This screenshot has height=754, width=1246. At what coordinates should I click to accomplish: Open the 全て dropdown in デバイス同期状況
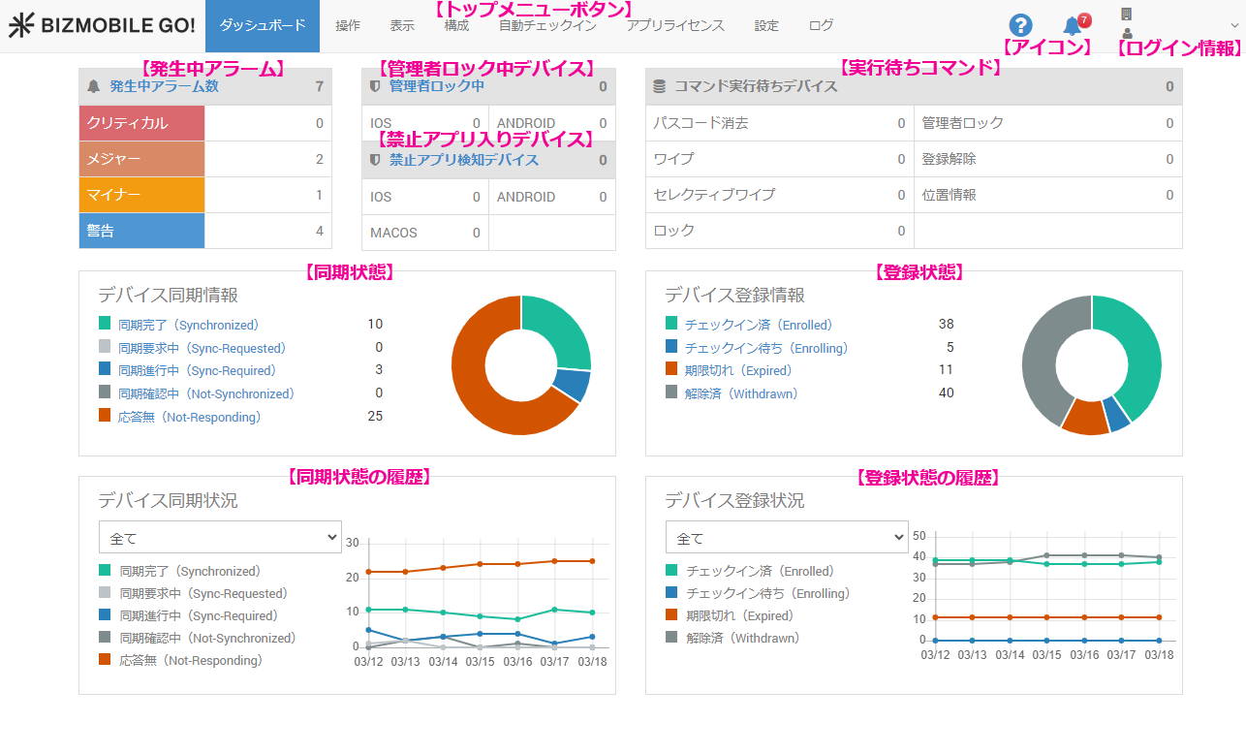[220, 536]
